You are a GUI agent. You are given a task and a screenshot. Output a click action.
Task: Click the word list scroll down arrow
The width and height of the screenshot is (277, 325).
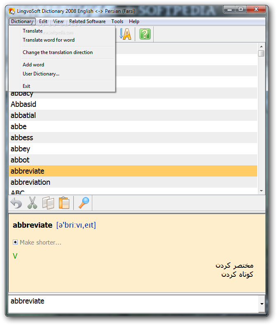261,191
